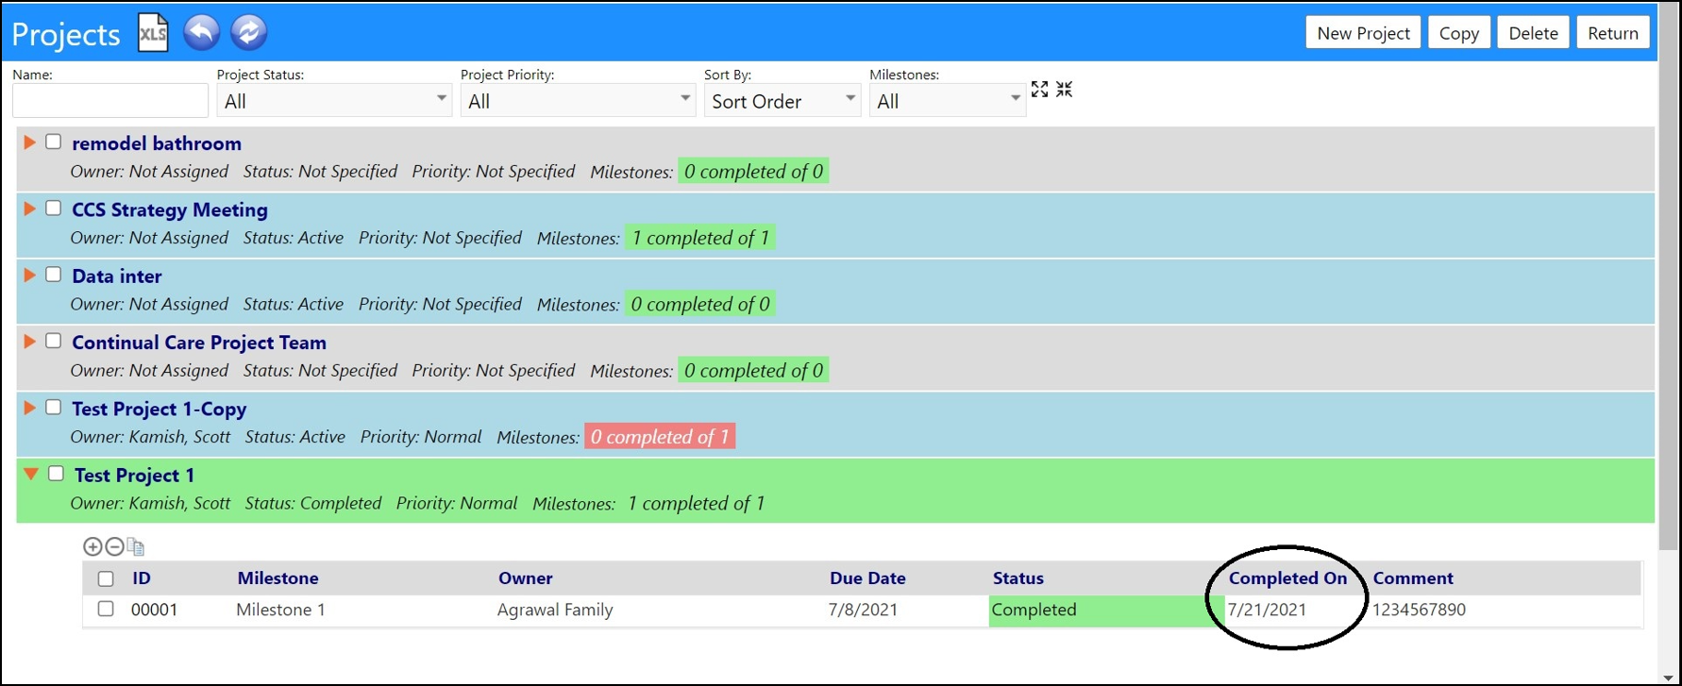Click in the Name filter input field

pyautogui.click(x=110, y=100)
